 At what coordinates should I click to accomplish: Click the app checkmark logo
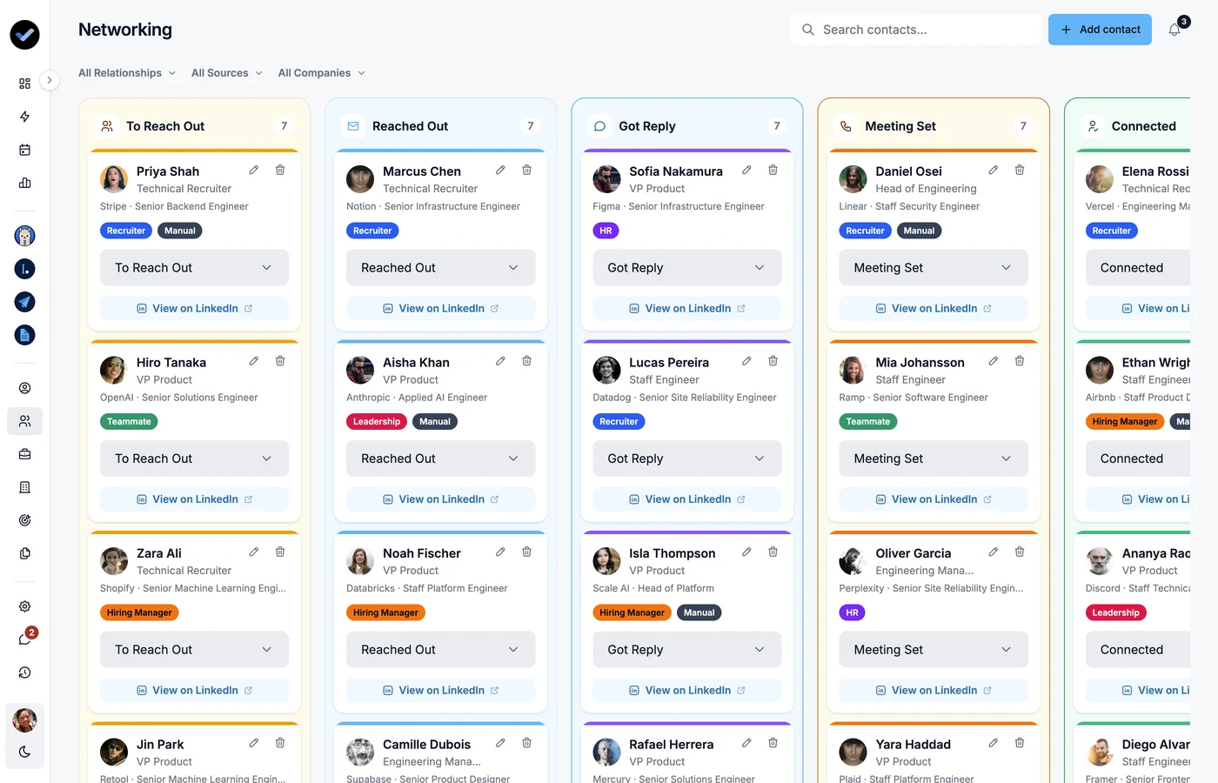(x=24, y=35)
